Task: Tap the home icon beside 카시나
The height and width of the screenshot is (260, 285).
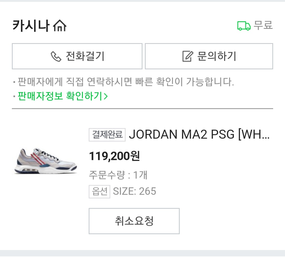Action: tap(60, 26)
